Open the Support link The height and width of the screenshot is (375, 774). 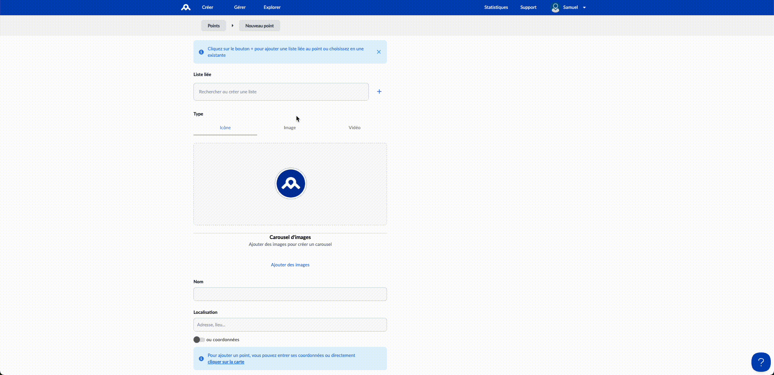coord(528,7)
